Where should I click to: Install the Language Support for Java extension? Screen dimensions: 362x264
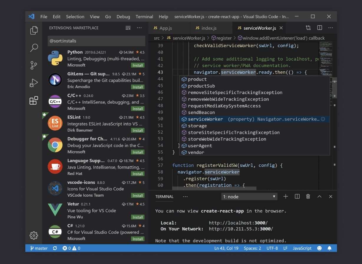138,174
